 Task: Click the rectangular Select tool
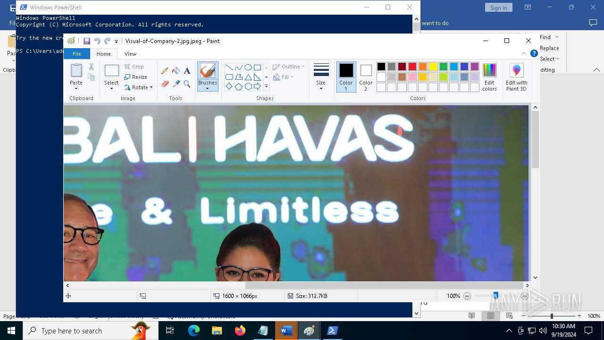(x=112, y=70)
